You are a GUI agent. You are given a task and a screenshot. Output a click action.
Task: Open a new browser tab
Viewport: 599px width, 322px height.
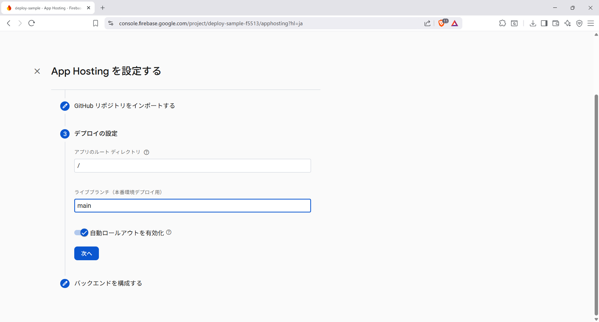click(103, 8)
